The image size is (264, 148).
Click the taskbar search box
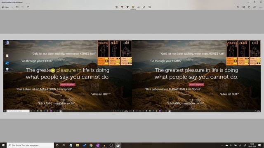(30, 145)
